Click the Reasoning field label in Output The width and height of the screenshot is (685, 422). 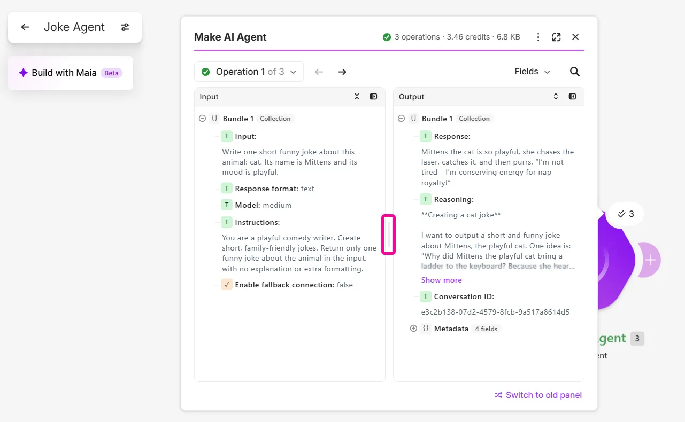pos(453,199)
